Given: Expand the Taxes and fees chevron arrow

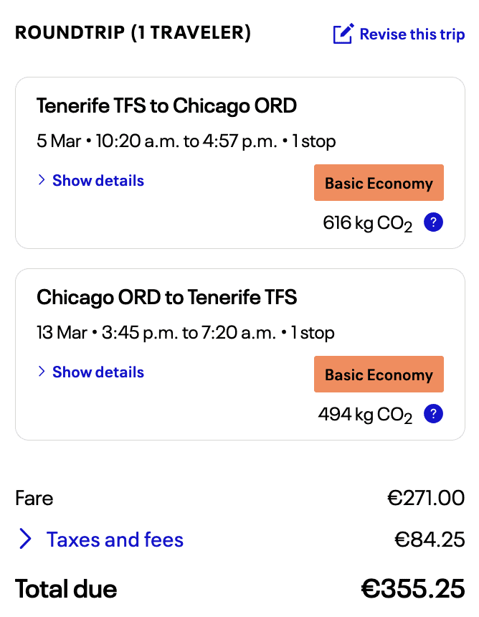Looking at the screenshot, I should pyautogui.click(x=26, y=540).
